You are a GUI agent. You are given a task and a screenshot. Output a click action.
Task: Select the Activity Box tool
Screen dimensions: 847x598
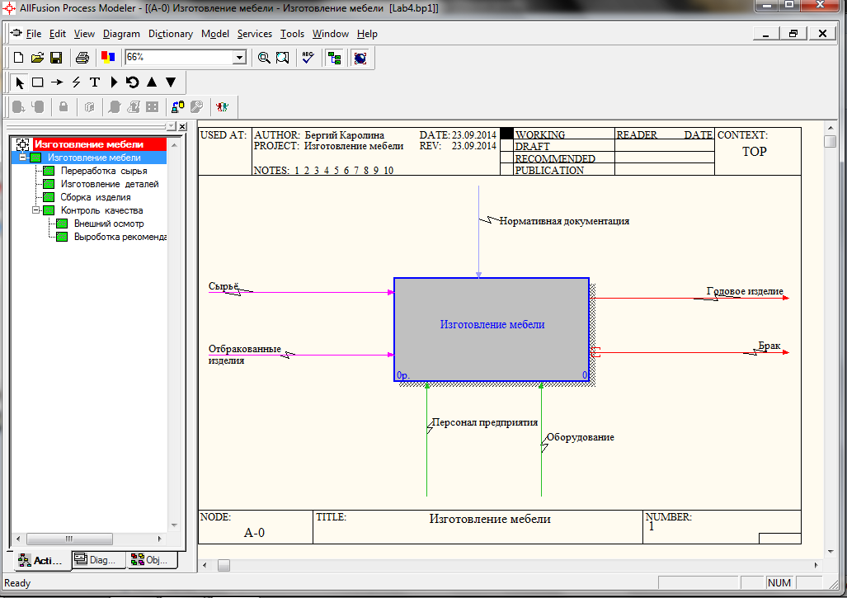38,82
